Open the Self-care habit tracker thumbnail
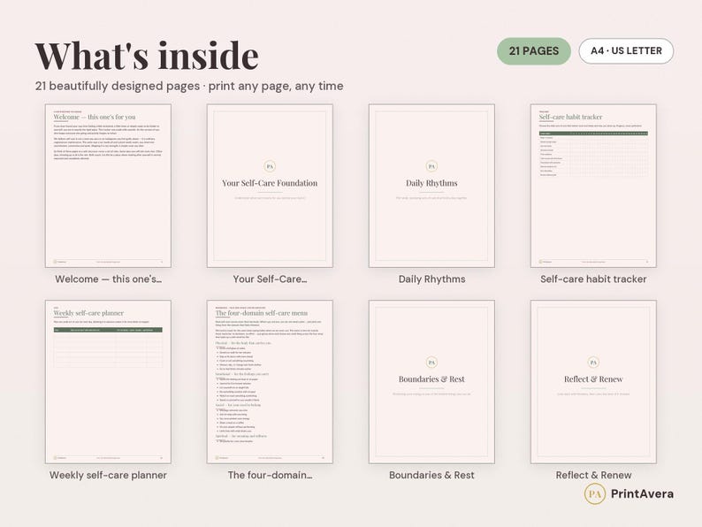This screenshot has height=527, width=702. (x=593, y=186)
